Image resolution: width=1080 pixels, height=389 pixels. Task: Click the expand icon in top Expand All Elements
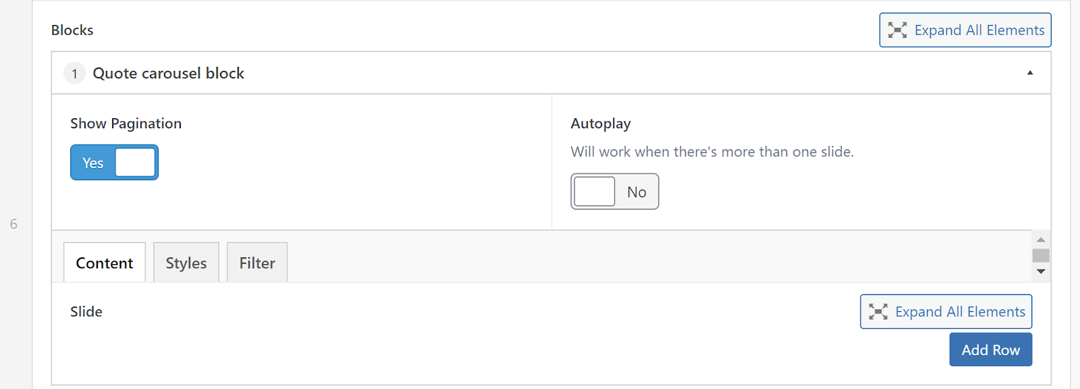point(897,30)
